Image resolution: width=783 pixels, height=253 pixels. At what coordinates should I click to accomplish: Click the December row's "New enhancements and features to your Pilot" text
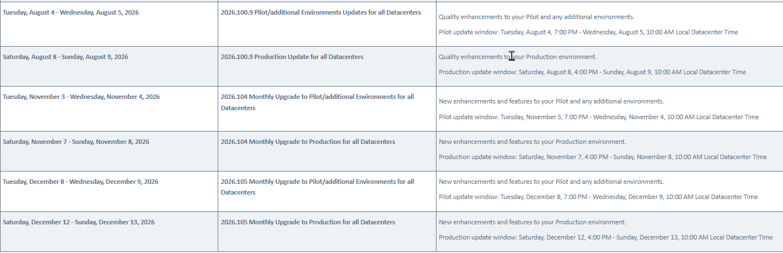[551, 182]
